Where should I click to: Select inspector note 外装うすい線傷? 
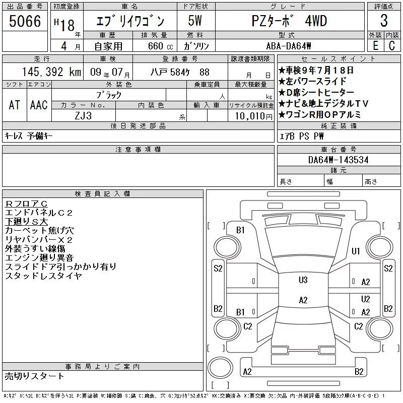(x=35, y=249)
